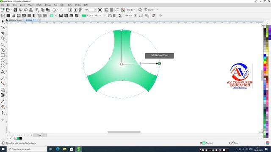271x152 pixels.
Task: Switch to the Page 1 tab
Action: 40,135
